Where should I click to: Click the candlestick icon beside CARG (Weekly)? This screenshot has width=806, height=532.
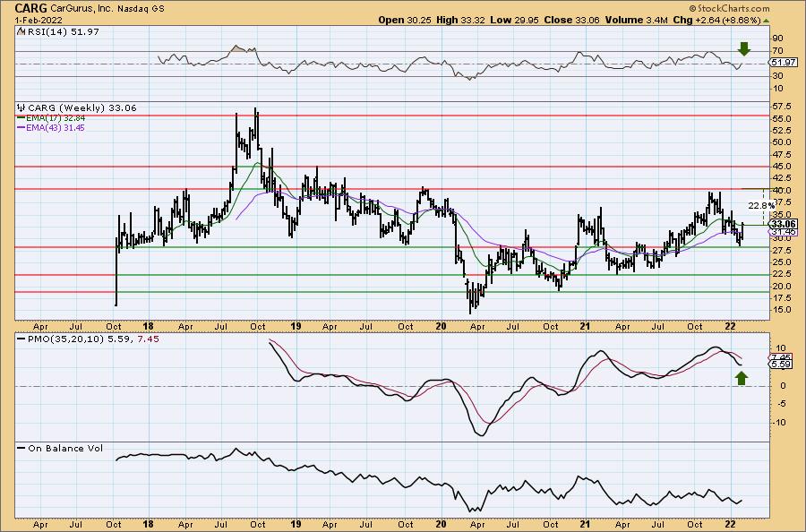point(21,108)
